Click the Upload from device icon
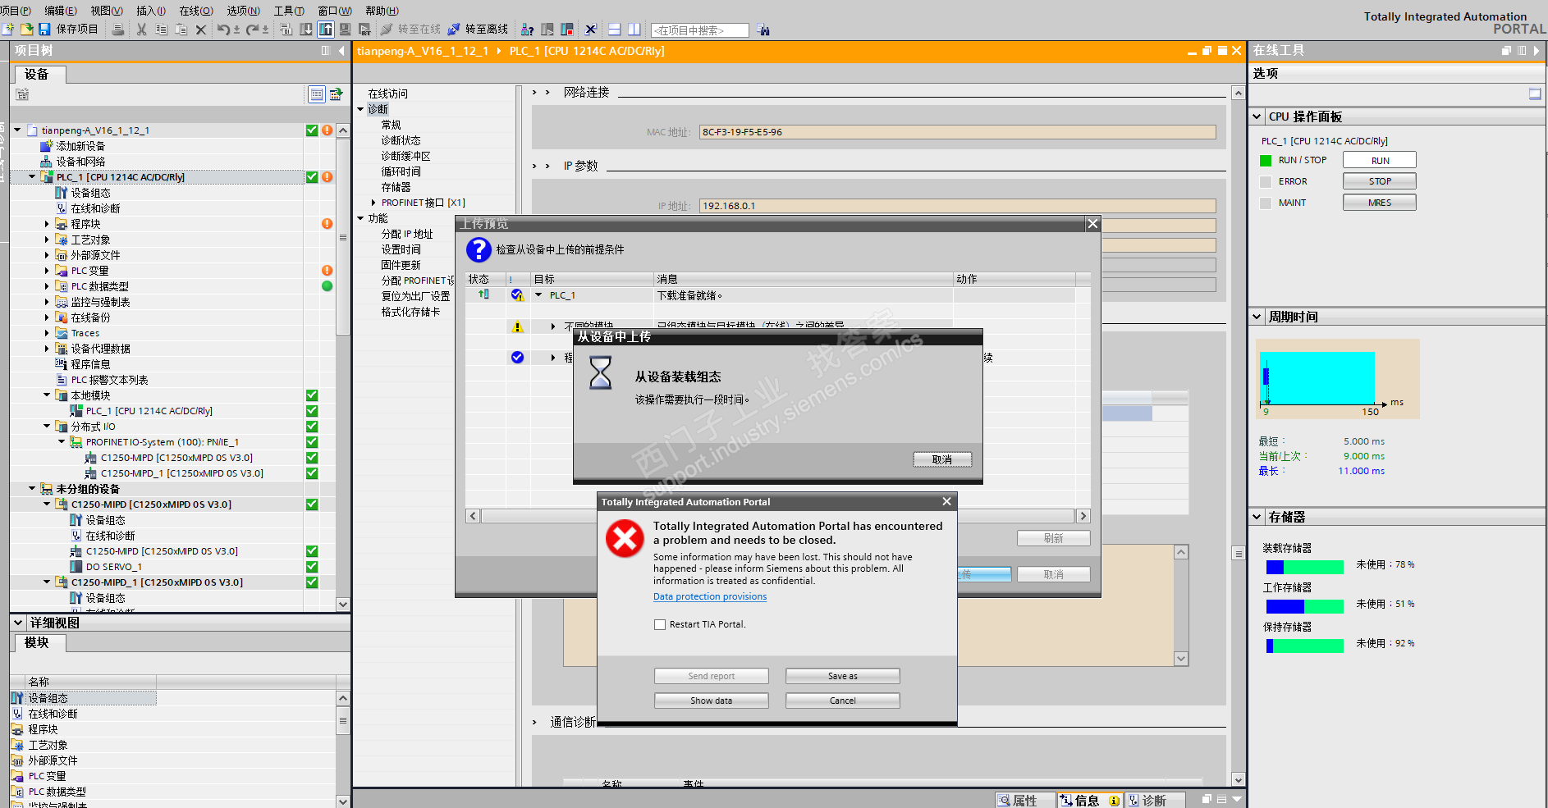The width and height of the screenshot is (1548, 808). [326, 30]
